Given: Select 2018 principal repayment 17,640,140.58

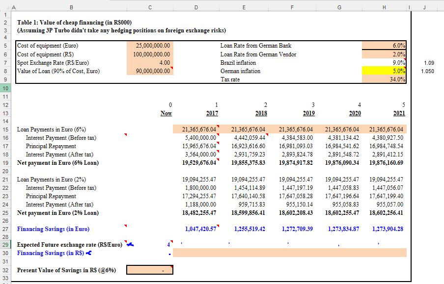Looking at the screenshot, I should 244,196.
